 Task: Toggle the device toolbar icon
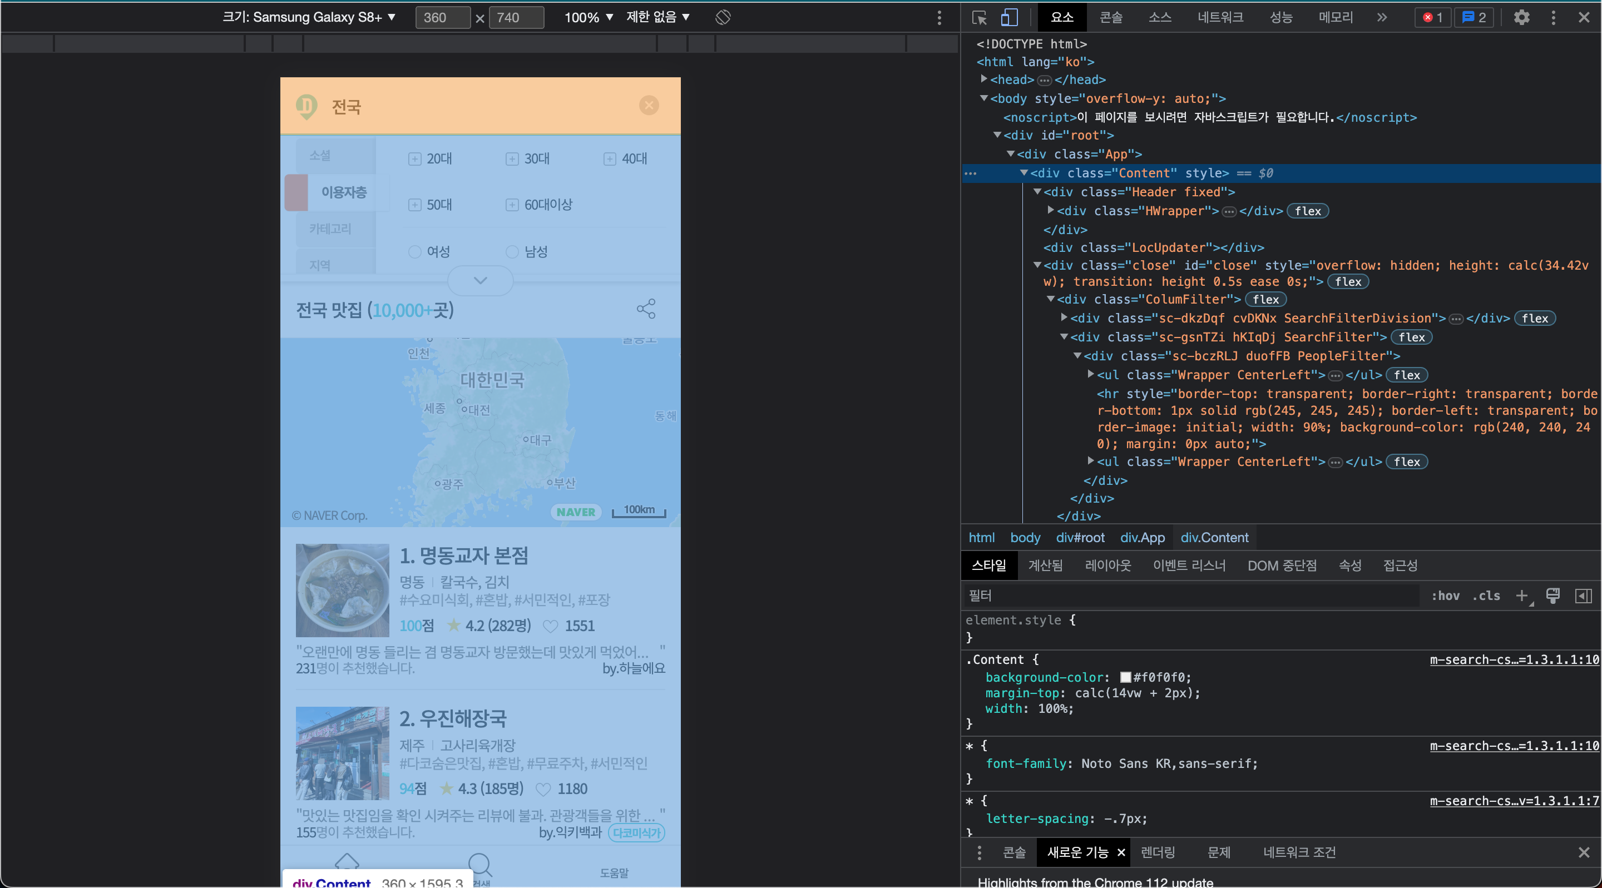[x=1008, y=17]
